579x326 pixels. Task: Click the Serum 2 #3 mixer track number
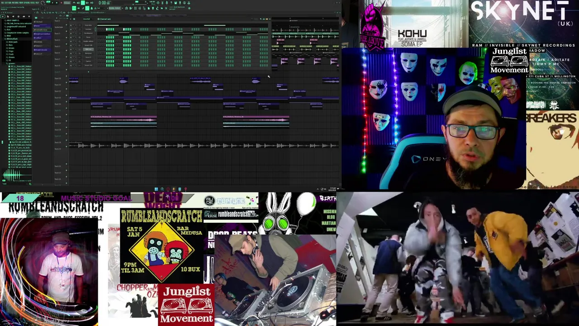tap(80, 65)
